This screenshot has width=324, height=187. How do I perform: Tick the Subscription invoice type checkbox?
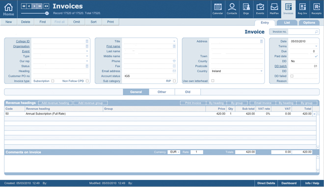[53, 81]
